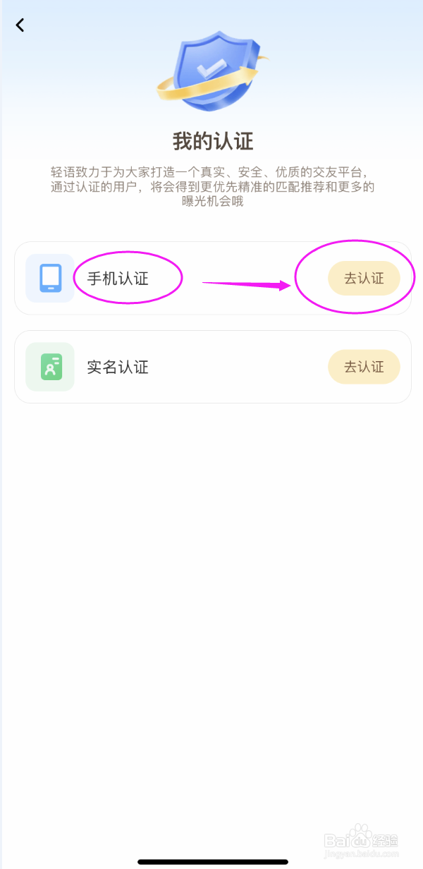Select the 实名认证 label
This screenshot has height=869, width=423.
pyautogui.click(x=118, y=367)
